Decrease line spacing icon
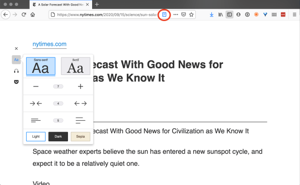 click(36, 121)
